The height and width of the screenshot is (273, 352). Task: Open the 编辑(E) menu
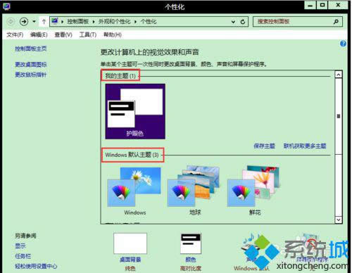point(39,34)
